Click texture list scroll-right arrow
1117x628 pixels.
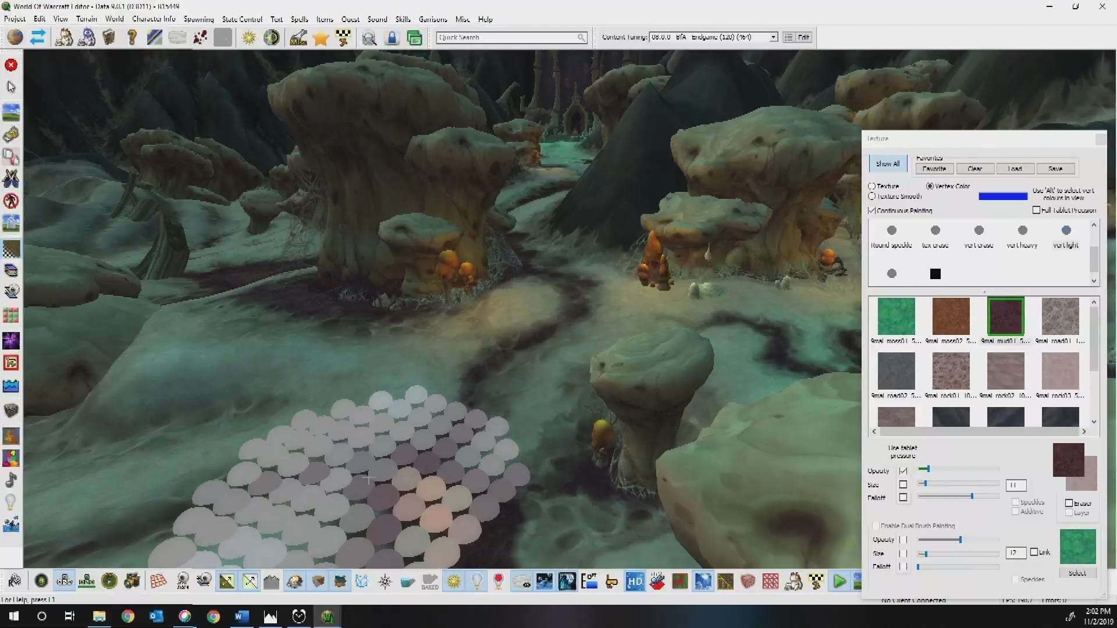tap(1083, 431)
